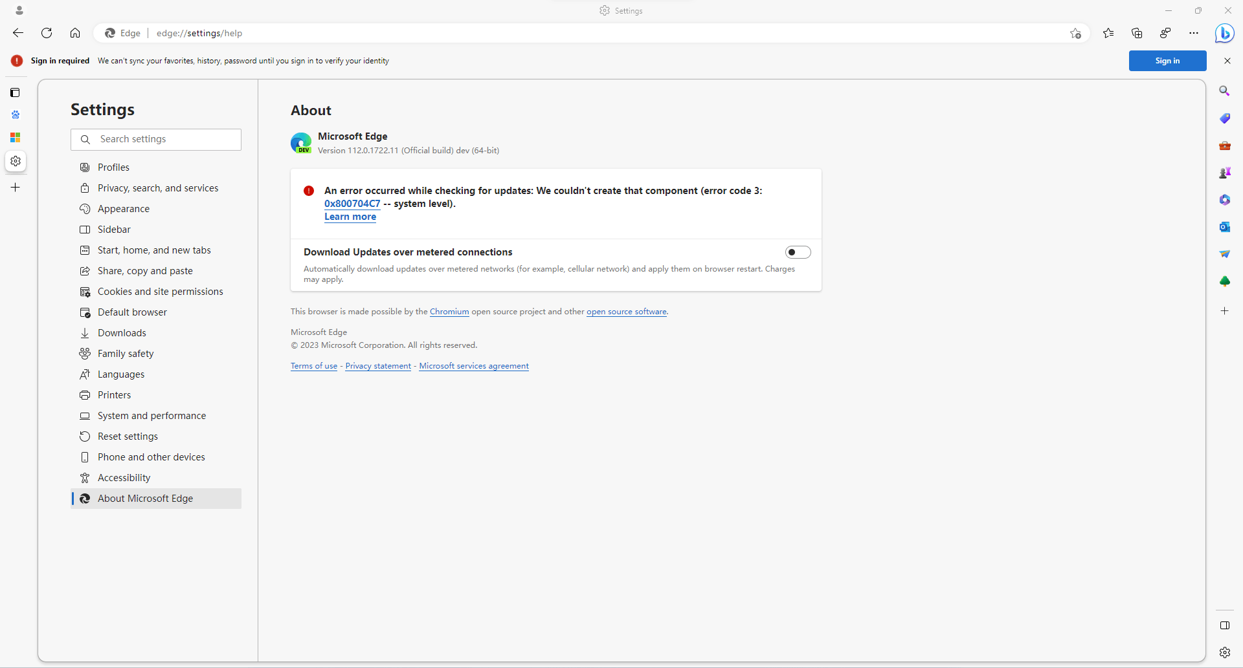Open sidebar settings gear at bottom right

click(x=1225, y=652)
